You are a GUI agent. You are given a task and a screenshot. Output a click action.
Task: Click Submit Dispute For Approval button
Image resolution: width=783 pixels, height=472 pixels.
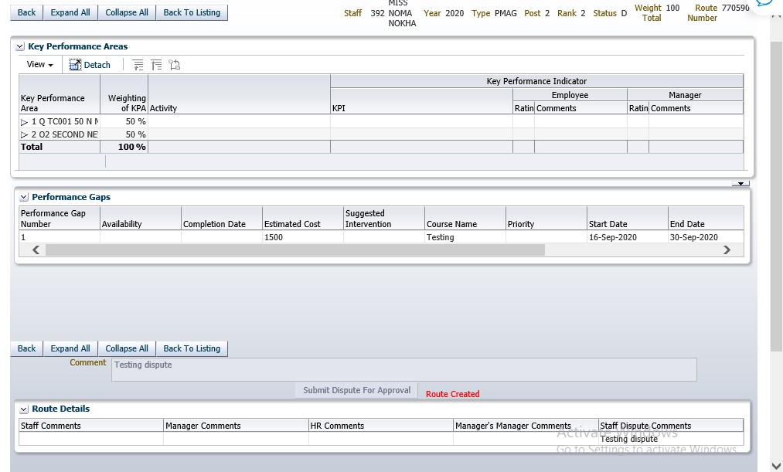click(x=356, y=391)
